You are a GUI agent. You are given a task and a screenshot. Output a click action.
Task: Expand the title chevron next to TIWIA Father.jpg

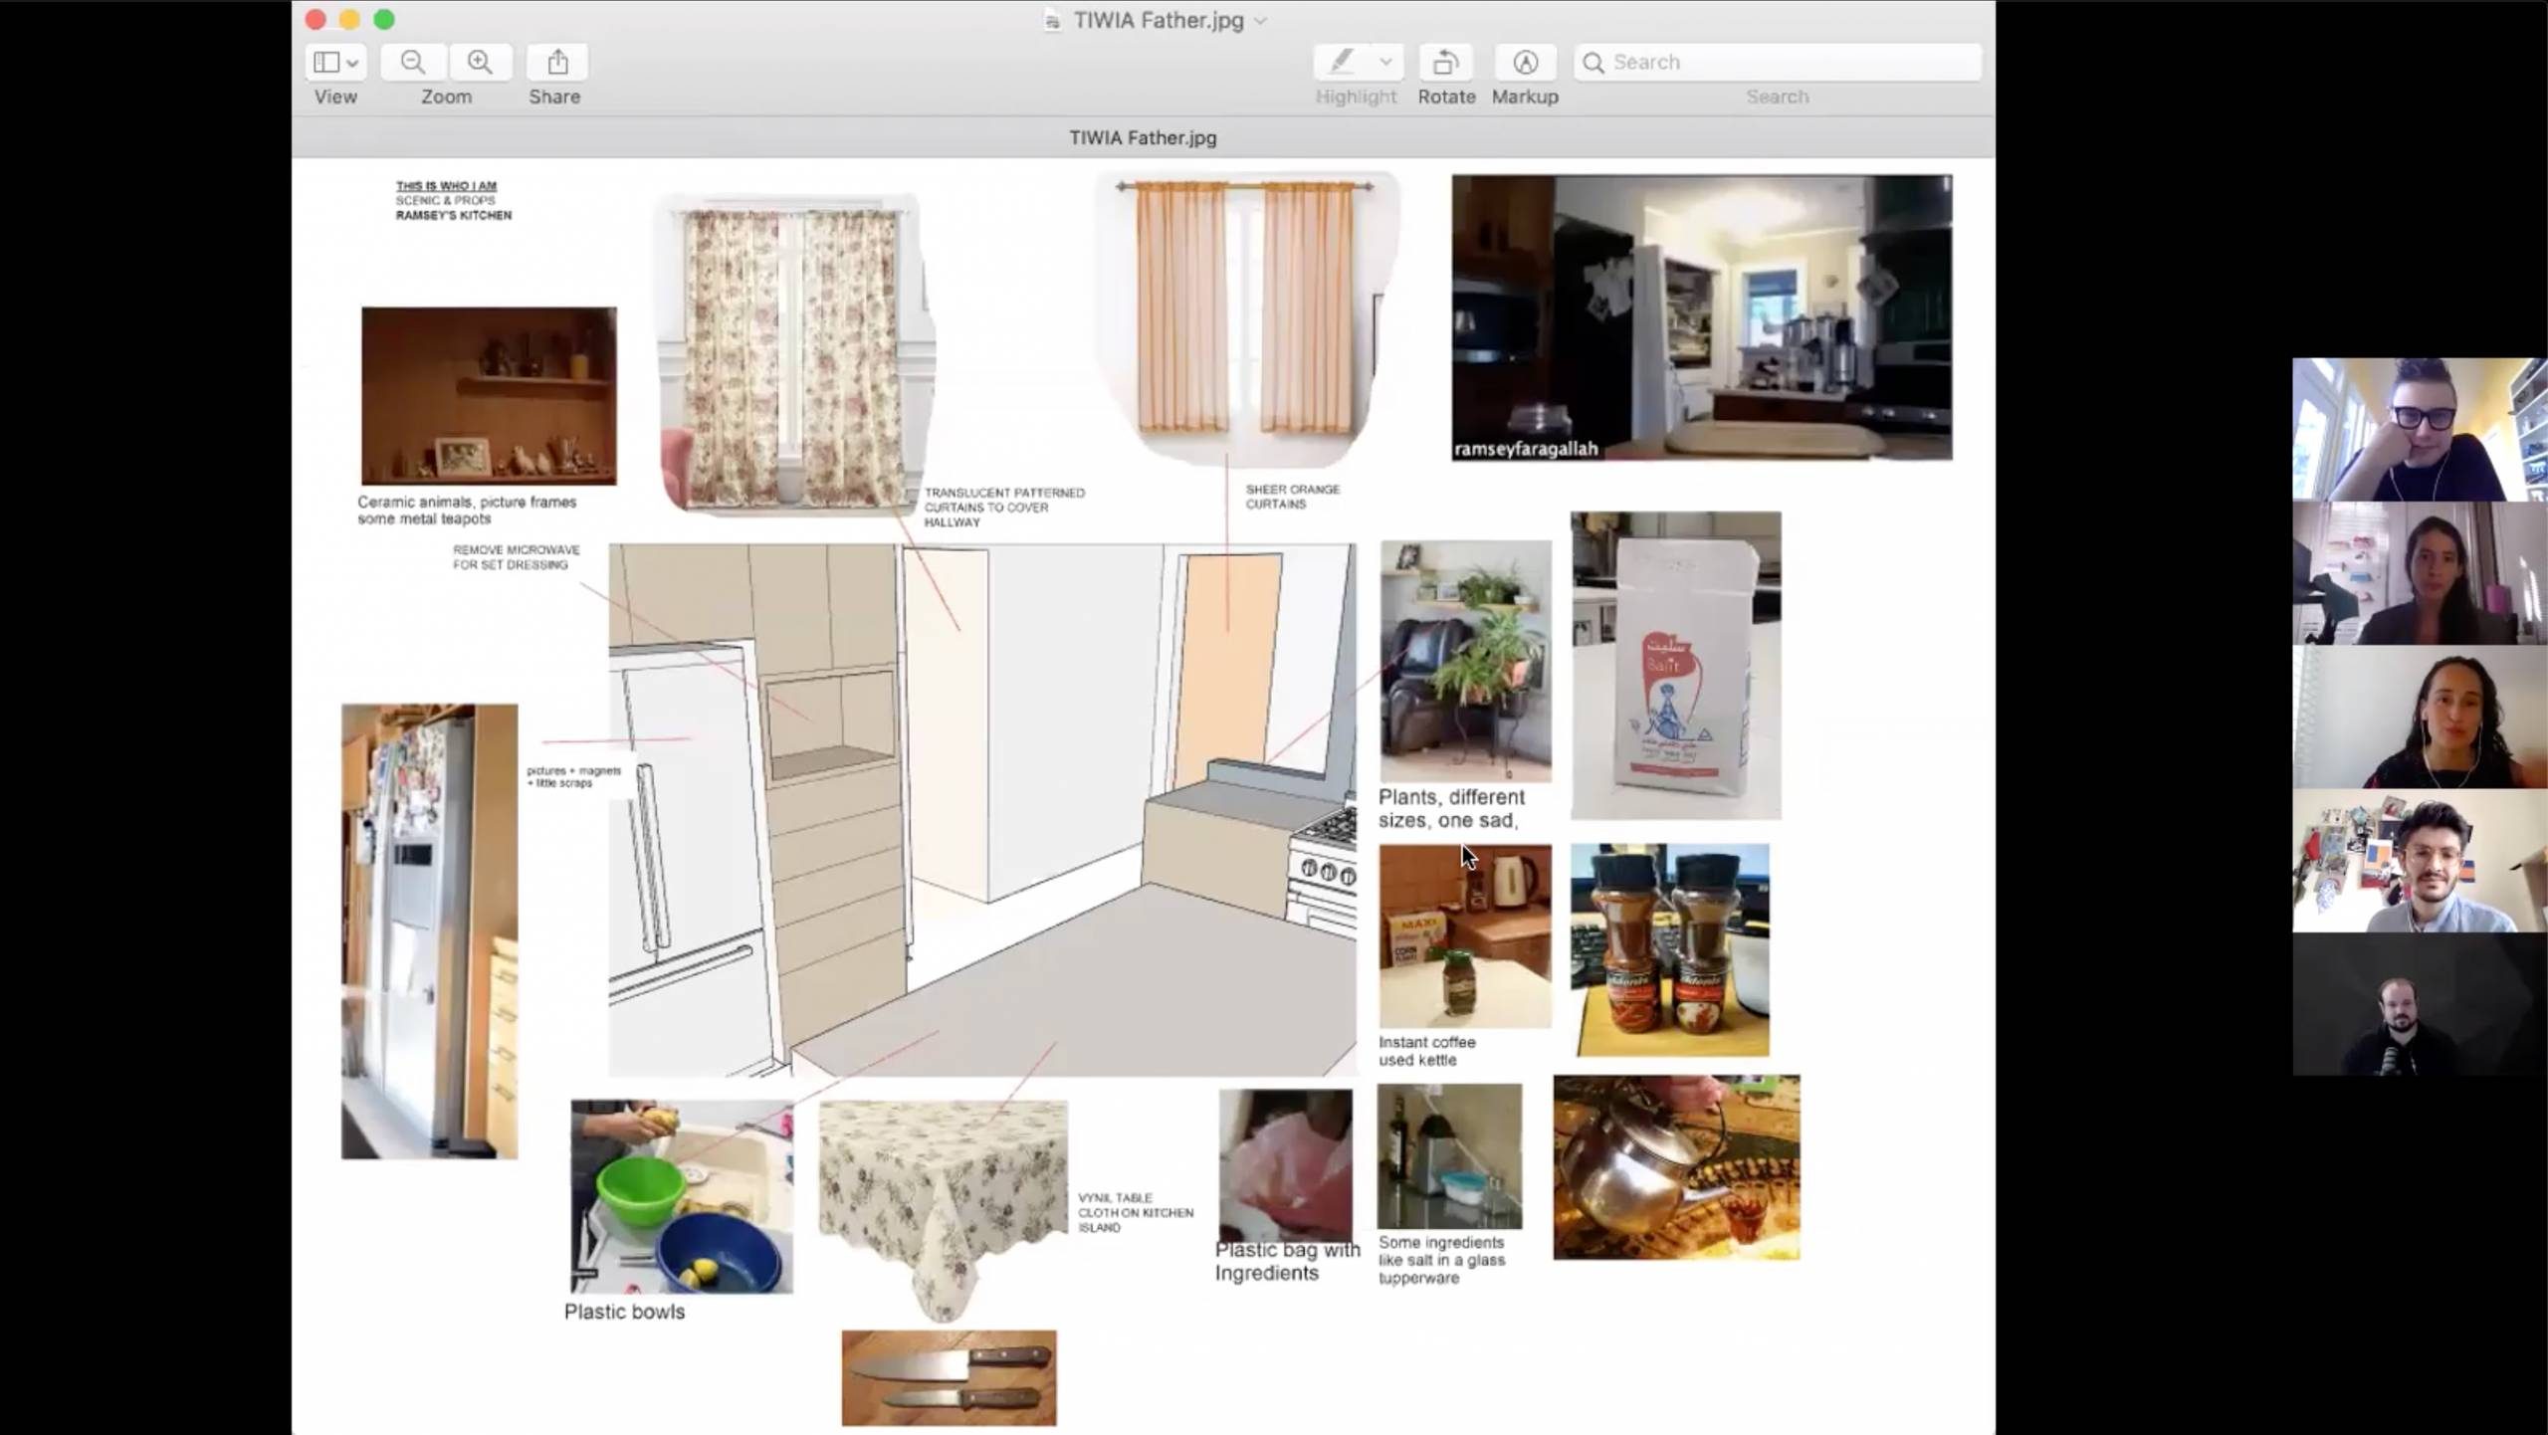(x=1261, y=21)
